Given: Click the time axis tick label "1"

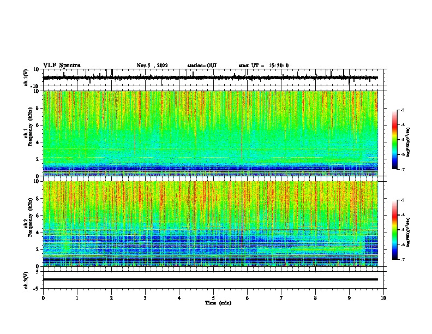Looking at the screenshot, I should [77, 298].
